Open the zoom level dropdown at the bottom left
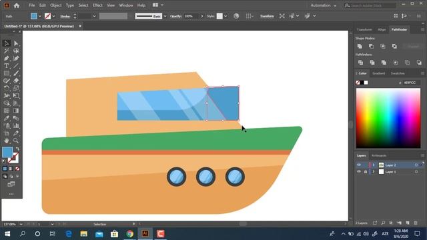 click(x=21, y=224)
